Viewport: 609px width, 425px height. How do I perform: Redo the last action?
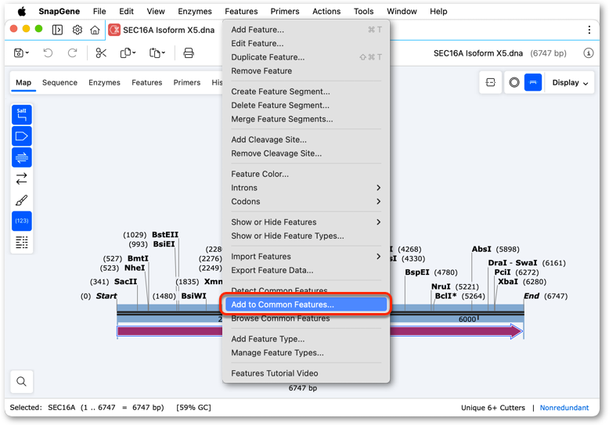coord(72,53)
